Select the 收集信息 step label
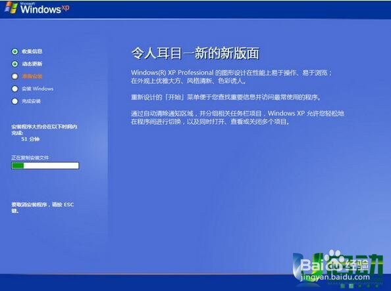The width and height of the screenshot is (391, 291). click(32, 51)
